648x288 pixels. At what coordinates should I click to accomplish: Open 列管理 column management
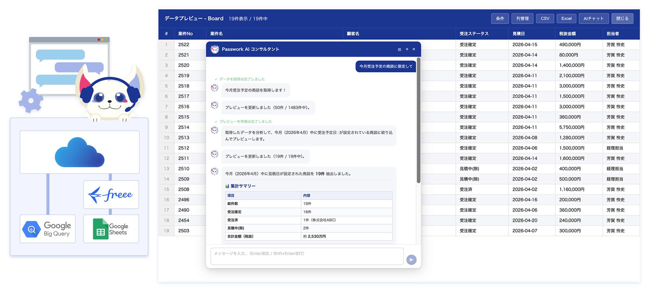(x=522, y=19)
